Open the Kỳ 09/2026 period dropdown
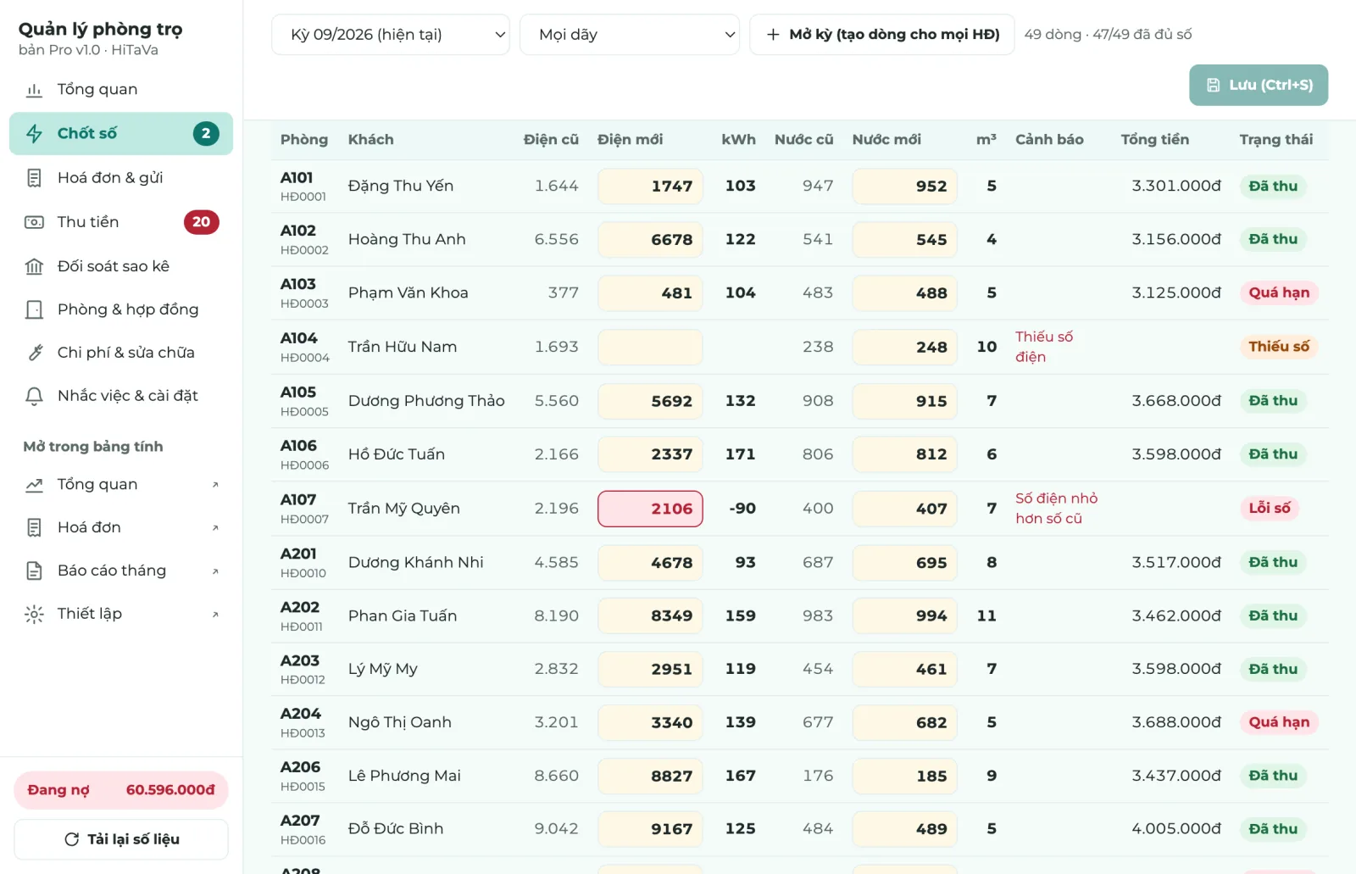Viewport: 1356px width, 874px height. point(391,35)
